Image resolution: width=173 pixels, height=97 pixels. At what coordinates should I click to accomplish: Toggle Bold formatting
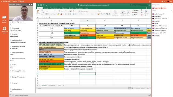tap(46, 14)
